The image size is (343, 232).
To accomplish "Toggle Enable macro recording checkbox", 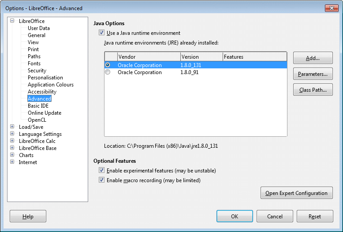I will pyautogui.click(x=101, y=180).
